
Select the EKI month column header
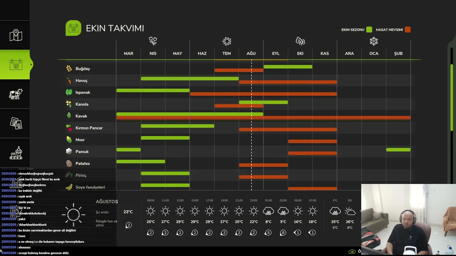click(300, 53)
